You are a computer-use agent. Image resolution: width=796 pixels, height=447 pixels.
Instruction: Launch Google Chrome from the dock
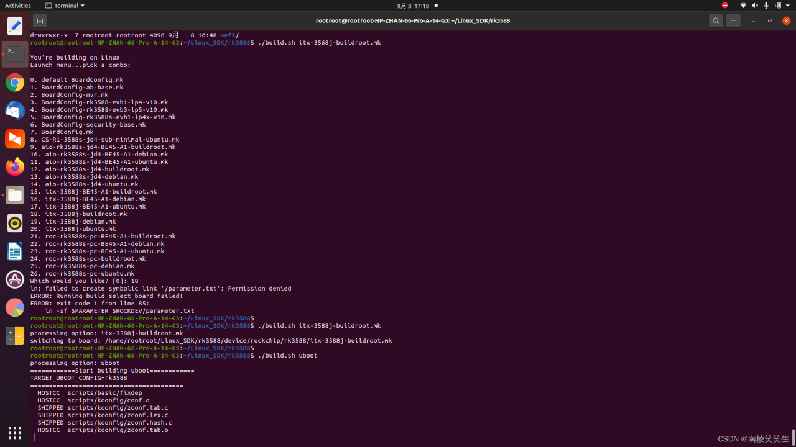tap(15, 83)
